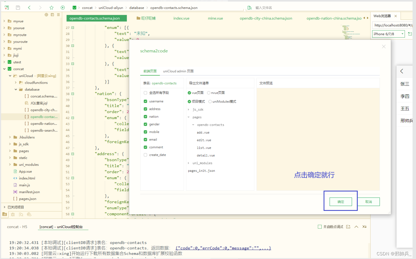Expand the myvue project folder

4,21
